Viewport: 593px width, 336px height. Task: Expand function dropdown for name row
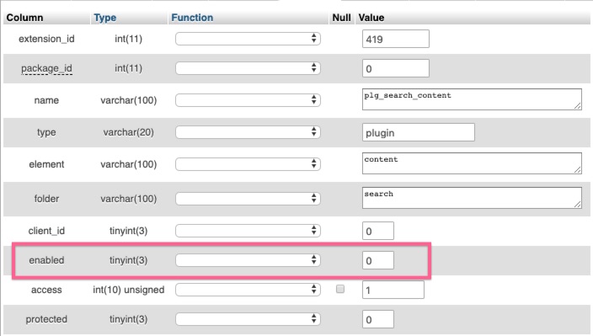(248, 100)
